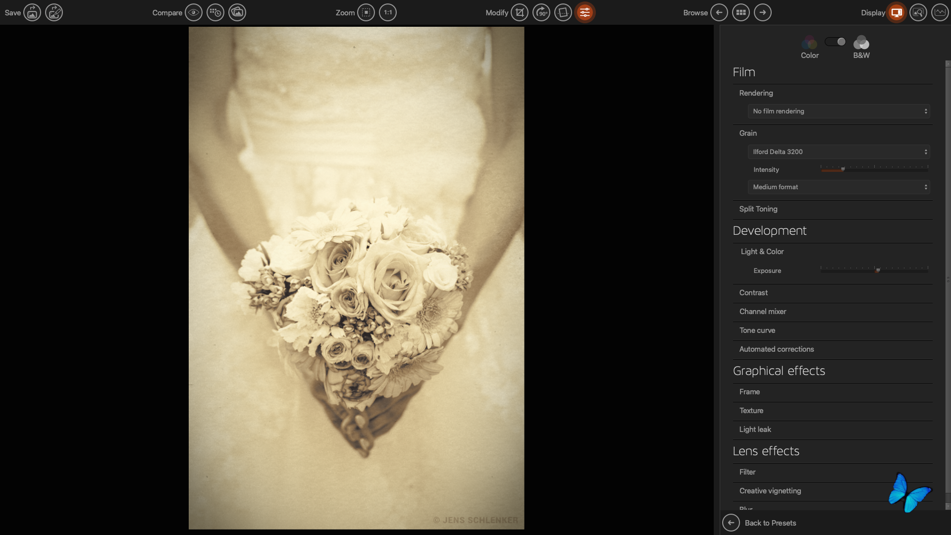
Task: Click the Graphical effects heading
Action: [779, 371]
